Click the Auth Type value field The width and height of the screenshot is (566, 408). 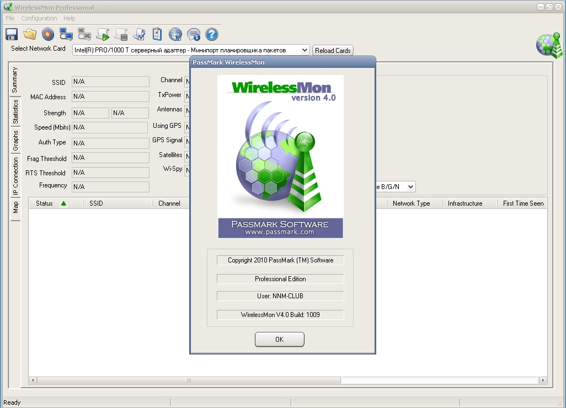[x=110, y=143]
